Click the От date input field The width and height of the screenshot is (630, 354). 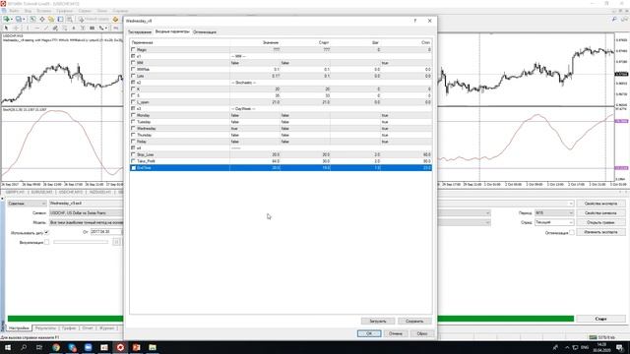pyautogui.click(x=106, y=232)
